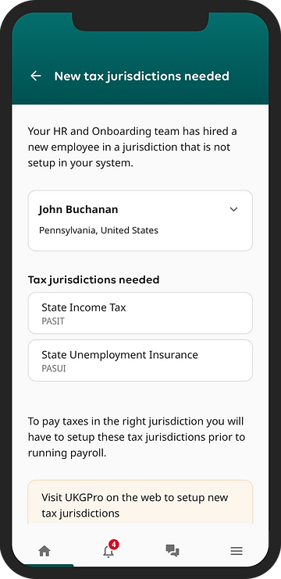The width and height of the screenshot is (281, 579).
Task: Open the State Income Tax item
Action: (x=140, y=313)
